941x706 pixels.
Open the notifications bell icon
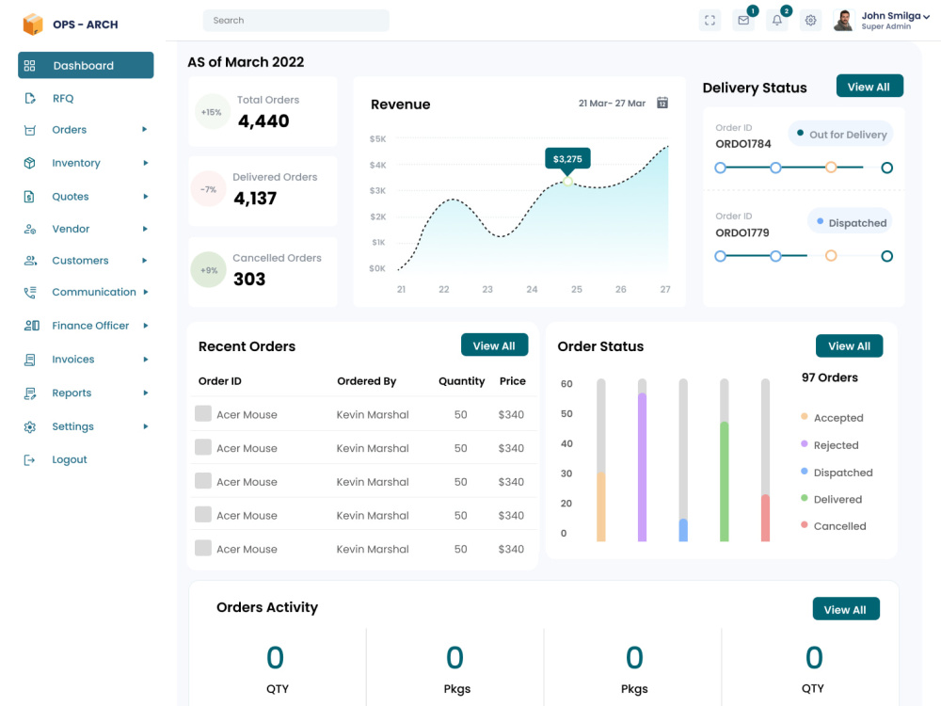(777, 21)
